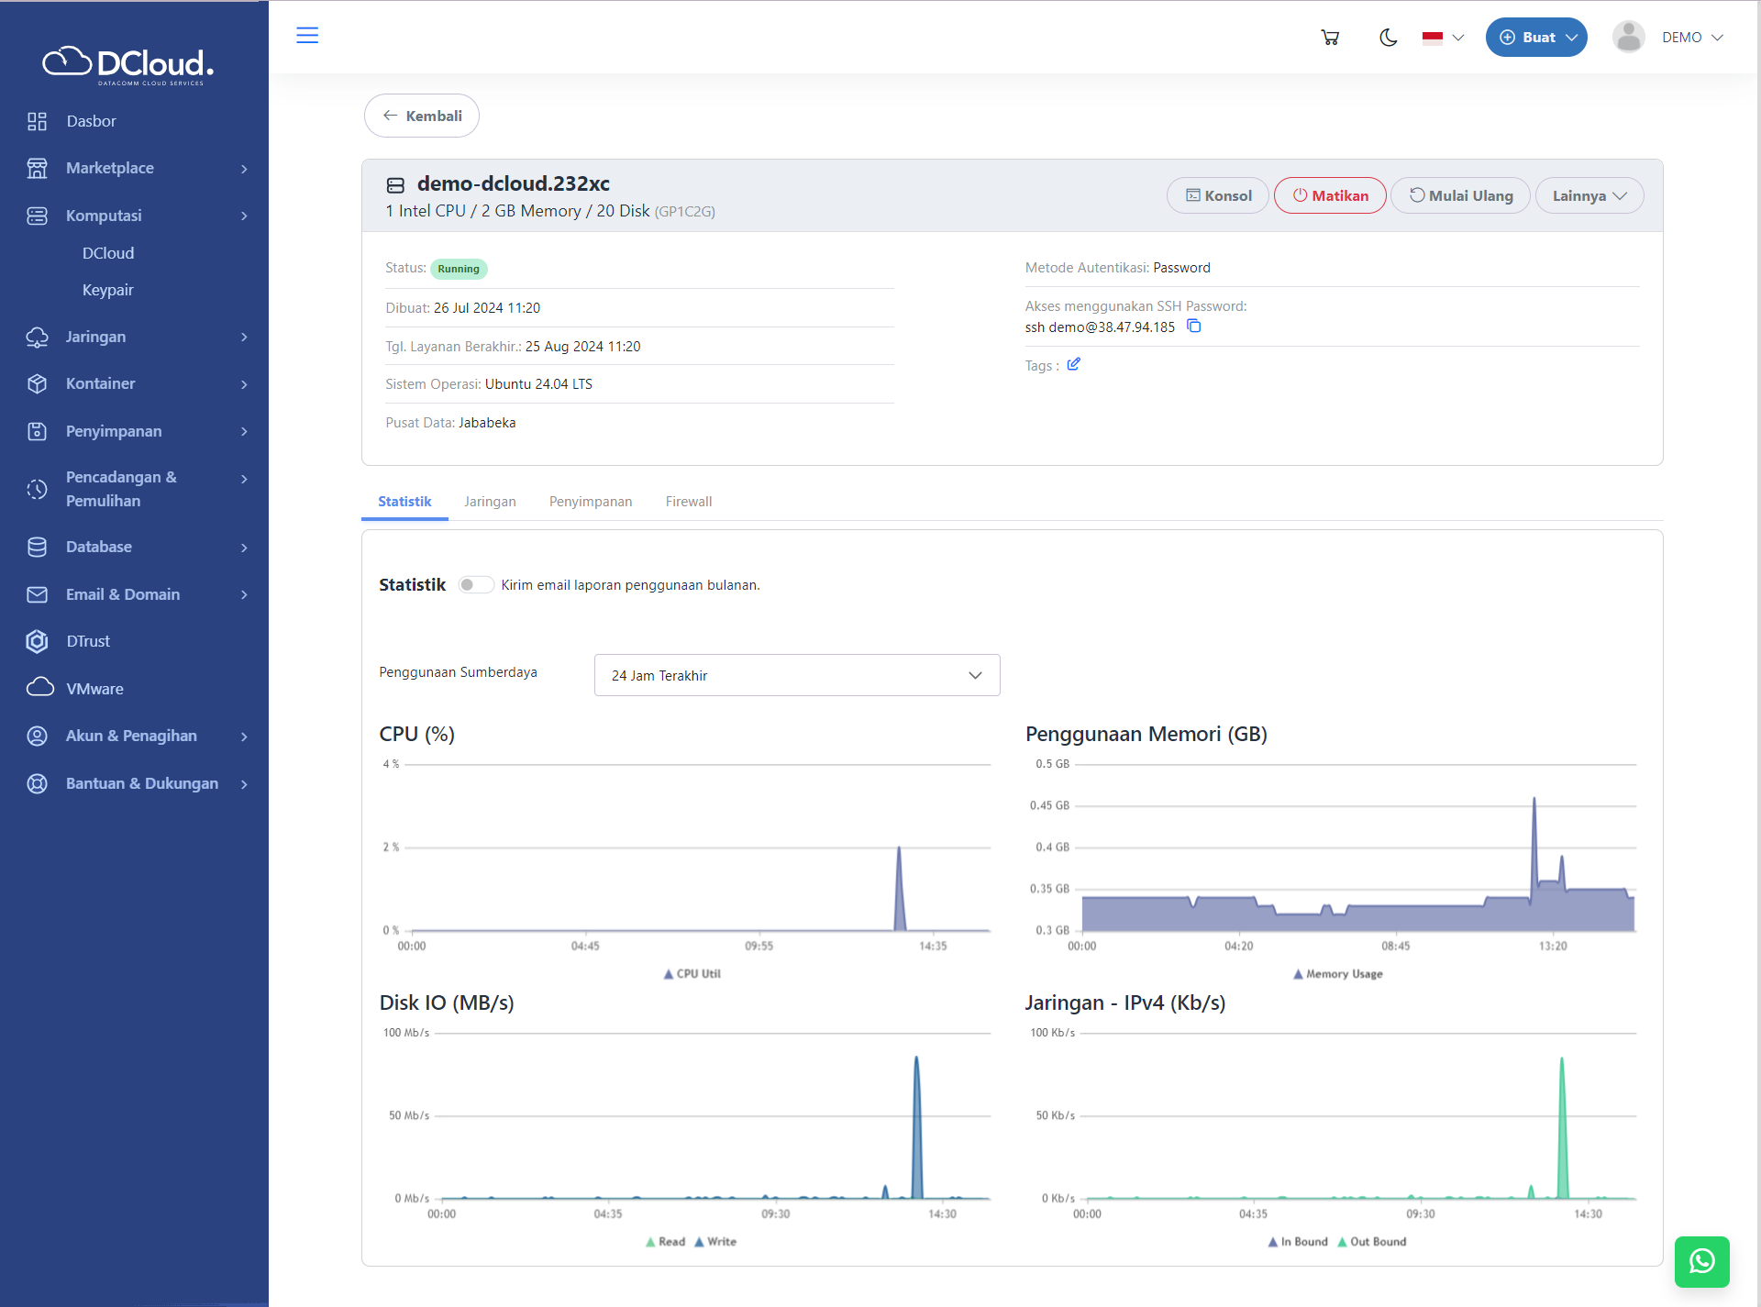Expand the Penyimpanan sidebar menu
1761x1307 pixels.
[138, 431]
